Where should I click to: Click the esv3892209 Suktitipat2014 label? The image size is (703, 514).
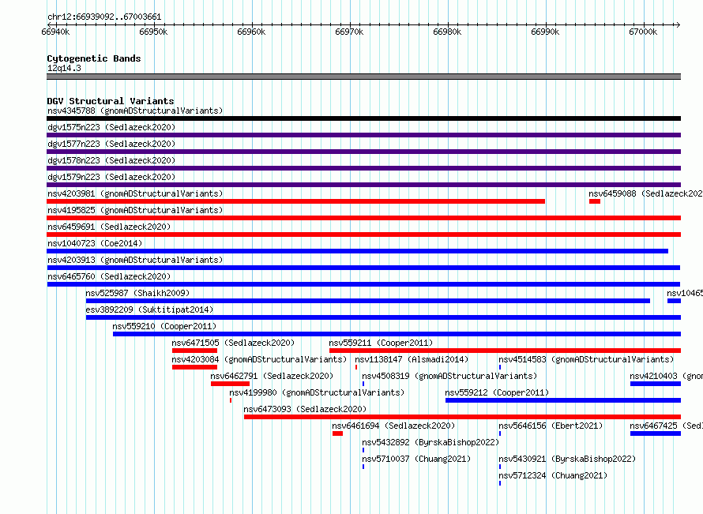tap(149, 310)
